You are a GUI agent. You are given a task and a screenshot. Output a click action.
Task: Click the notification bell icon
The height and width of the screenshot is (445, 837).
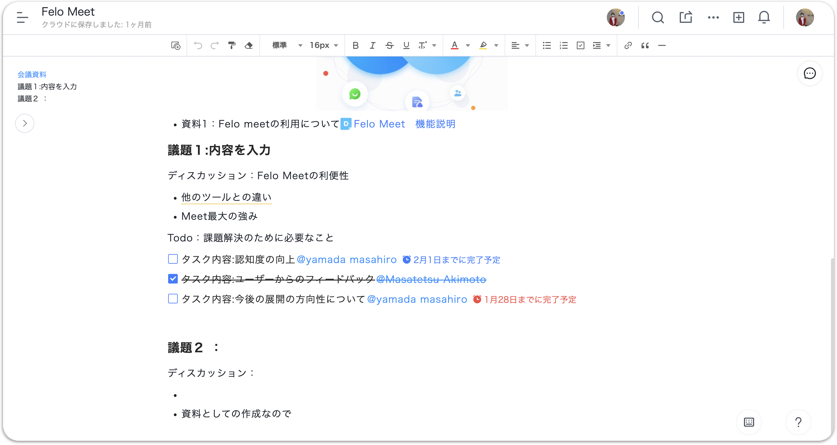click(x=763, y=17)
